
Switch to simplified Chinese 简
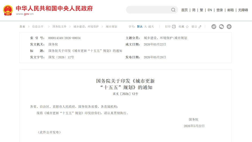pyautogui.click(x=194, y=10)
